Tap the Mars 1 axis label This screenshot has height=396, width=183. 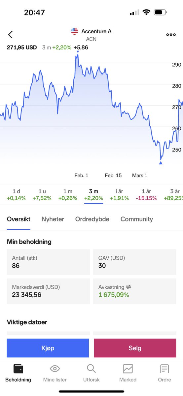point(140,175)
